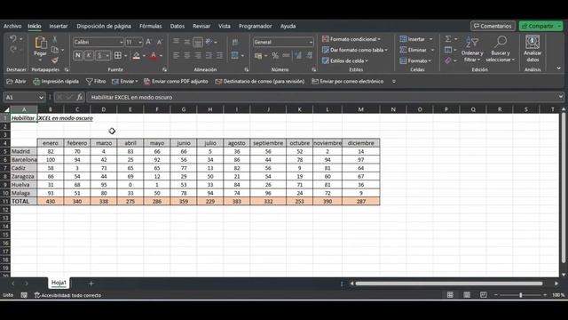Add a new sheet with plus icon

(x=91, y=284)
